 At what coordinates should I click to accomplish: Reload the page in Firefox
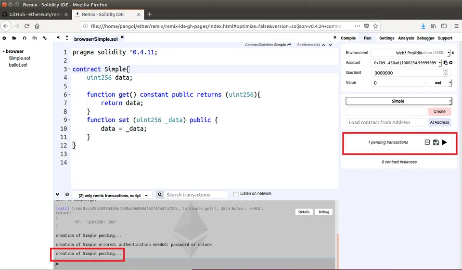point(27,26)
